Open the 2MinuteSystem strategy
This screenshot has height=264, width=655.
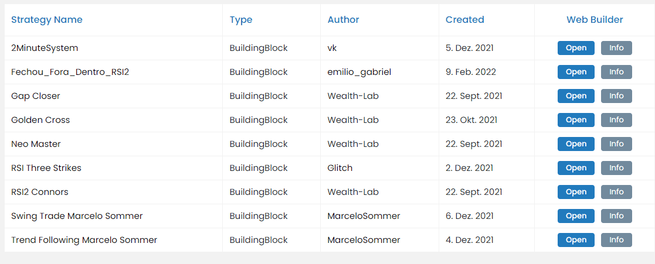click(576, 48)
